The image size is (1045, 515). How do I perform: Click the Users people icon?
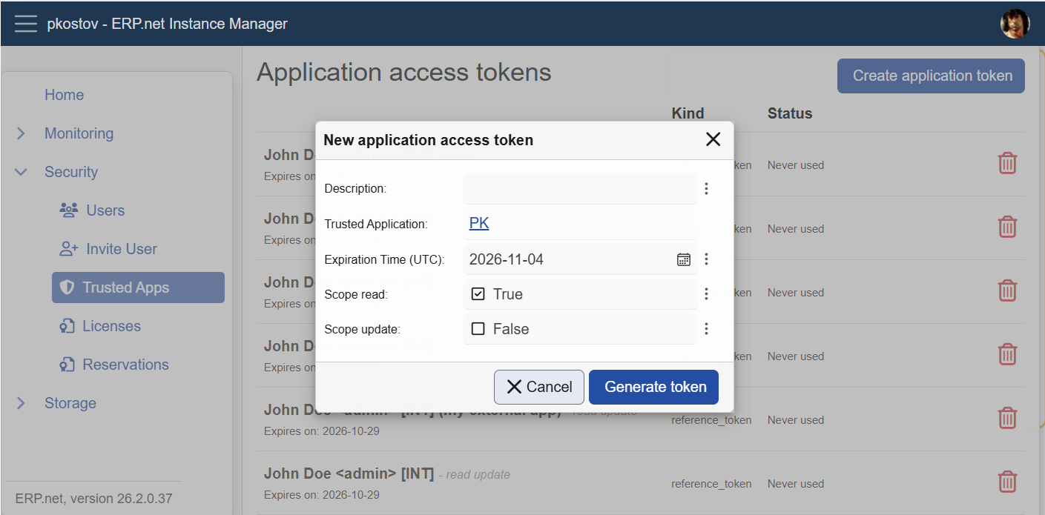pyautogui.click(x=68, y=210)
